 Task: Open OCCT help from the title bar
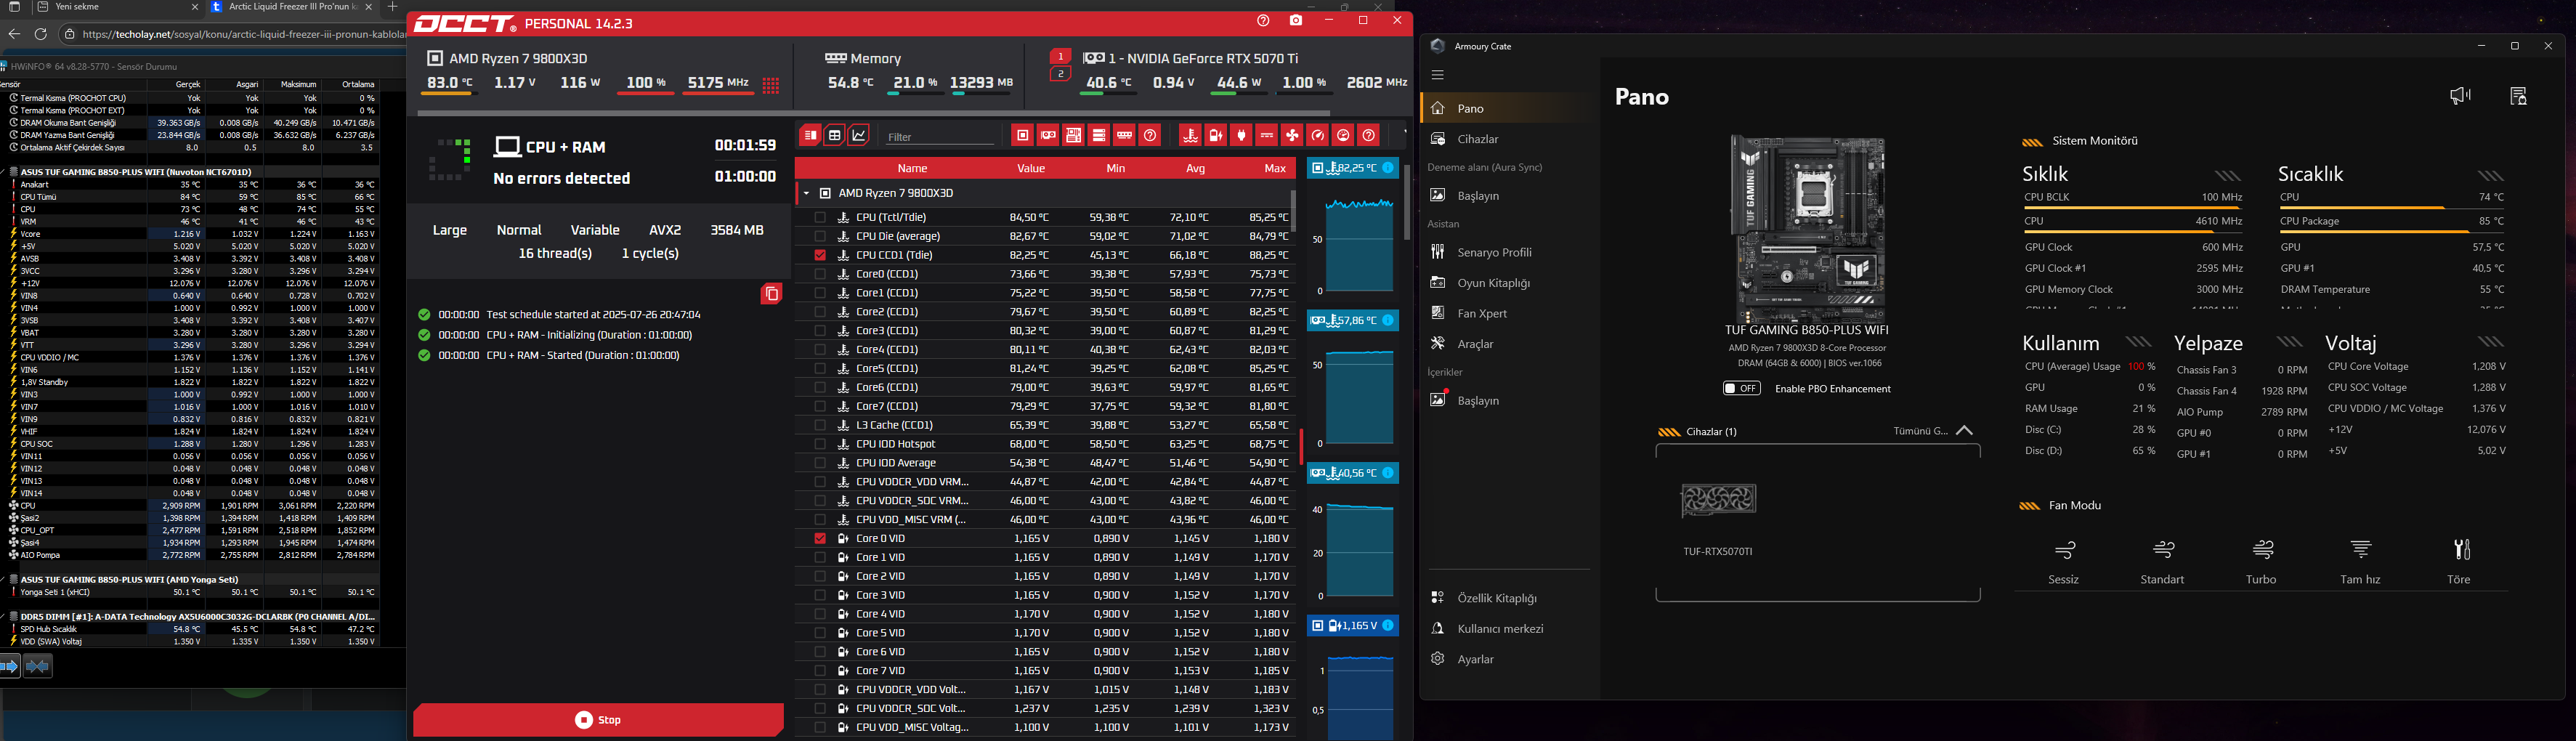[1263, 21]
